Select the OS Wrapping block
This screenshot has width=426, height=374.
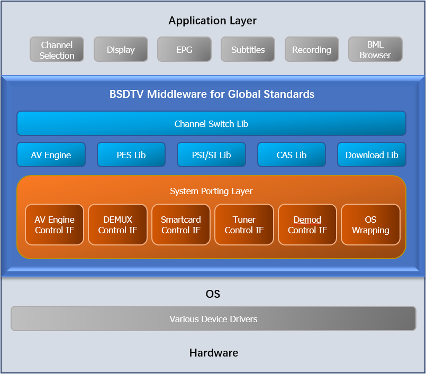pos(370,225)
